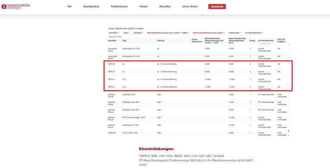The image size is (330, 168).
Task: Open the Publikationen menu
Action: click(x=119, y=7)
